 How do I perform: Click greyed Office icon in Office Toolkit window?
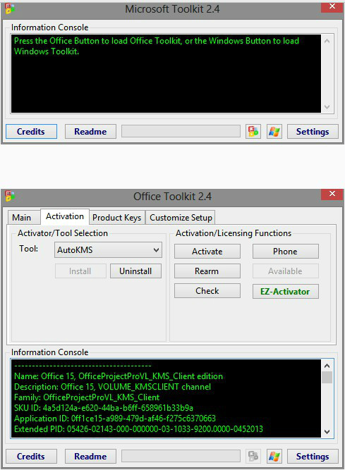coord(253,456)
